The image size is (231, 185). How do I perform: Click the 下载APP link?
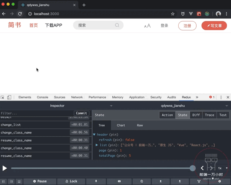pyautogui.click(x=54, y=25)
